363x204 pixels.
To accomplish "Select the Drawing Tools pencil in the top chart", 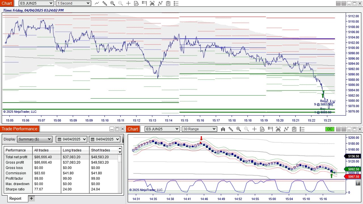I will point(105,3).
